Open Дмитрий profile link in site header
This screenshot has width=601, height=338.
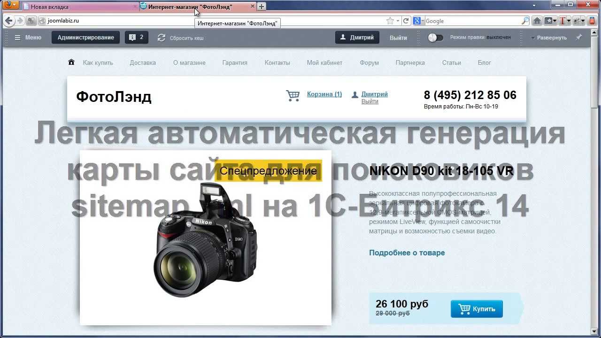pyautogui.click(x=375, y=94)
